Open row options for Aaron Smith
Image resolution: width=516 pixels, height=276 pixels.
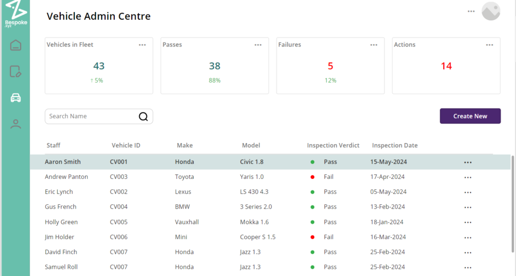468,162
